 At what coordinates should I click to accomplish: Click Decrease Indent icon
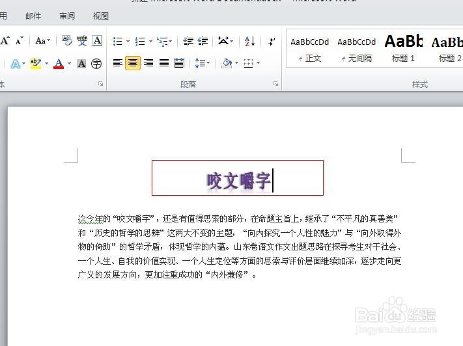[188, 41]
